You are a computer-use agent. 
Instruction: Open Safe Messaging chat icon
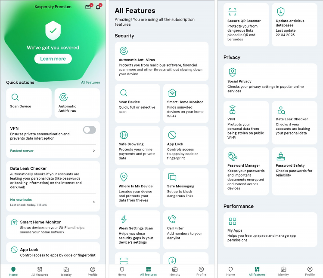pos(172,177)
